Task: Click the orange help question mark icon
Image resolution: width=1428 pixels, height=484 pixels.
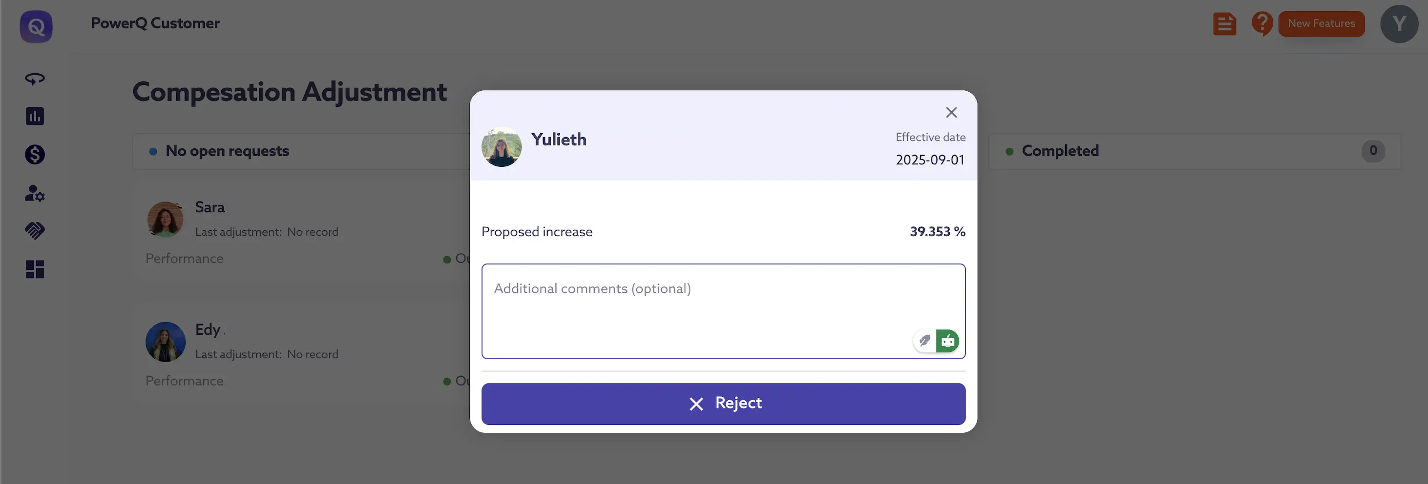Action: pyautogui.click(x=1261, y=24)
